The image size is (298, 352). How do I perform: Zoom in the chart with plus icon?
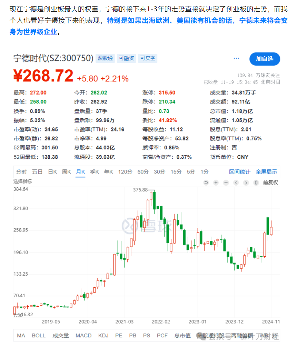[216, 183]
